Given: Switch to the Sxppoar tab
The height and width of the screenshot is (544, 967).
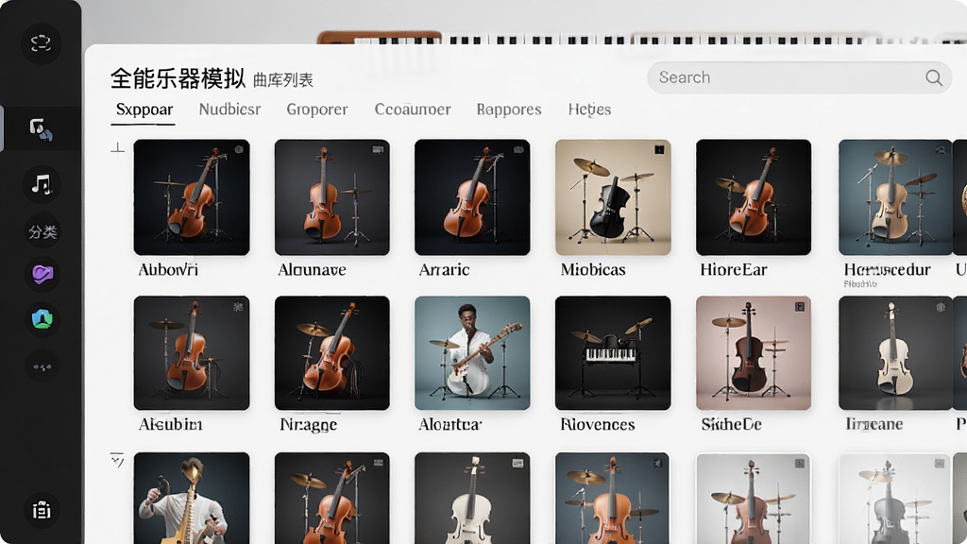Looking at the screenshot, I should (144, 110).
